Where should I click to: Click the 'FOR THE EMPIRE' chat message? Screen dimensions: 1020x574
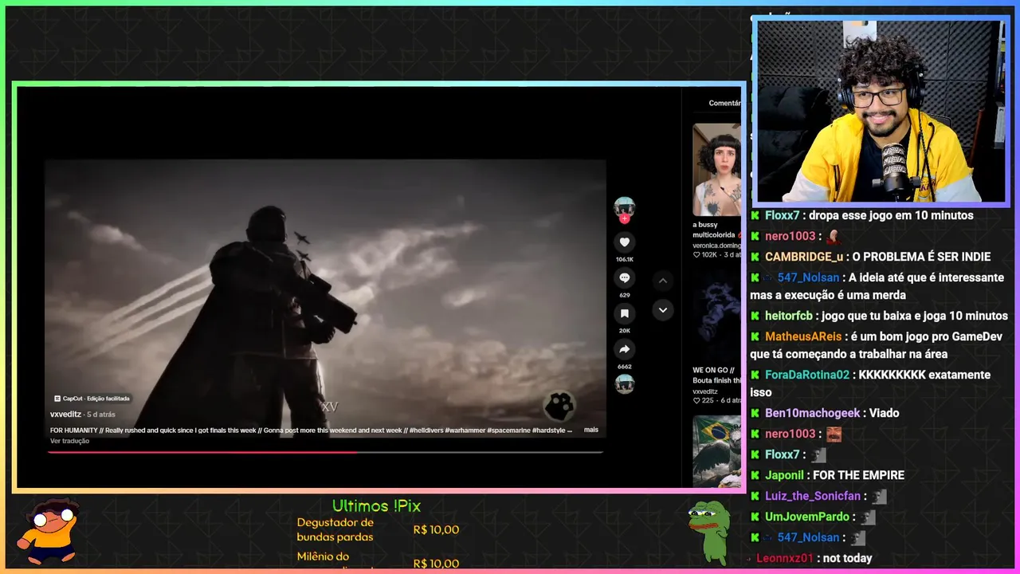click(x=858, y=475)
